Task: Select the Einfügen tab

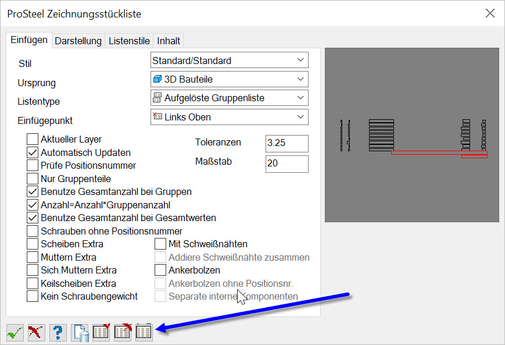Action: pyautogui.click(x=29, y=40)
